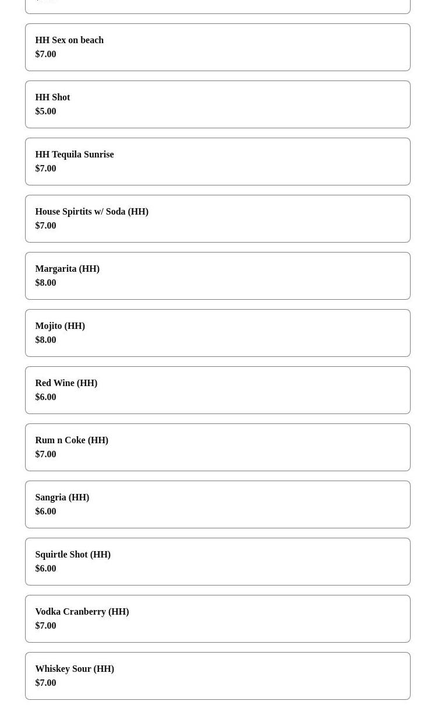Open Whiskey Sour (HH) item
The width and height of the screenshot is (424, 708).
click(x=217, y=676)
